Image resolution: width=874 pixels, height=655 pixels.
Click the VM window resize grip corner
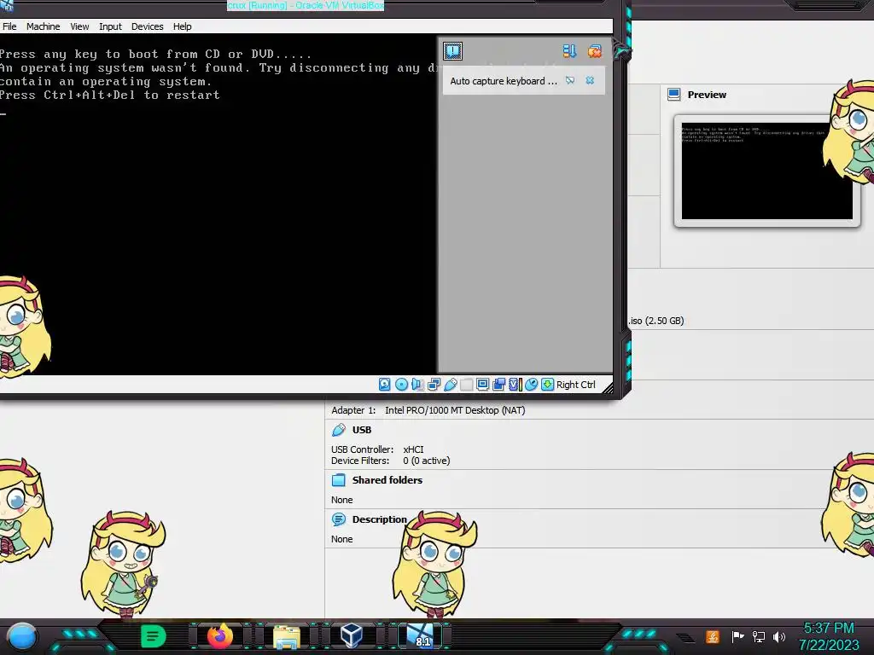pyautogui.click(x=608, y=388)
